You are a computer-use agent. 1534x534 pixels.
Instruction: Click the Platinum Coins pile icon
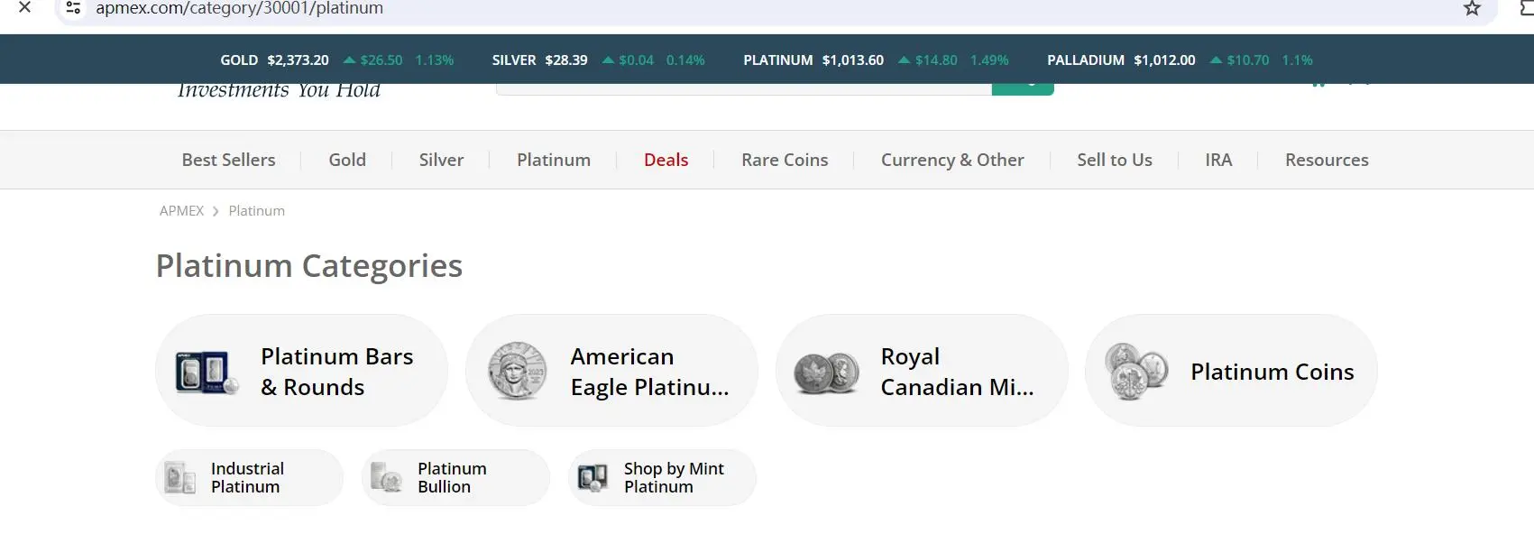click(1136, 371)
